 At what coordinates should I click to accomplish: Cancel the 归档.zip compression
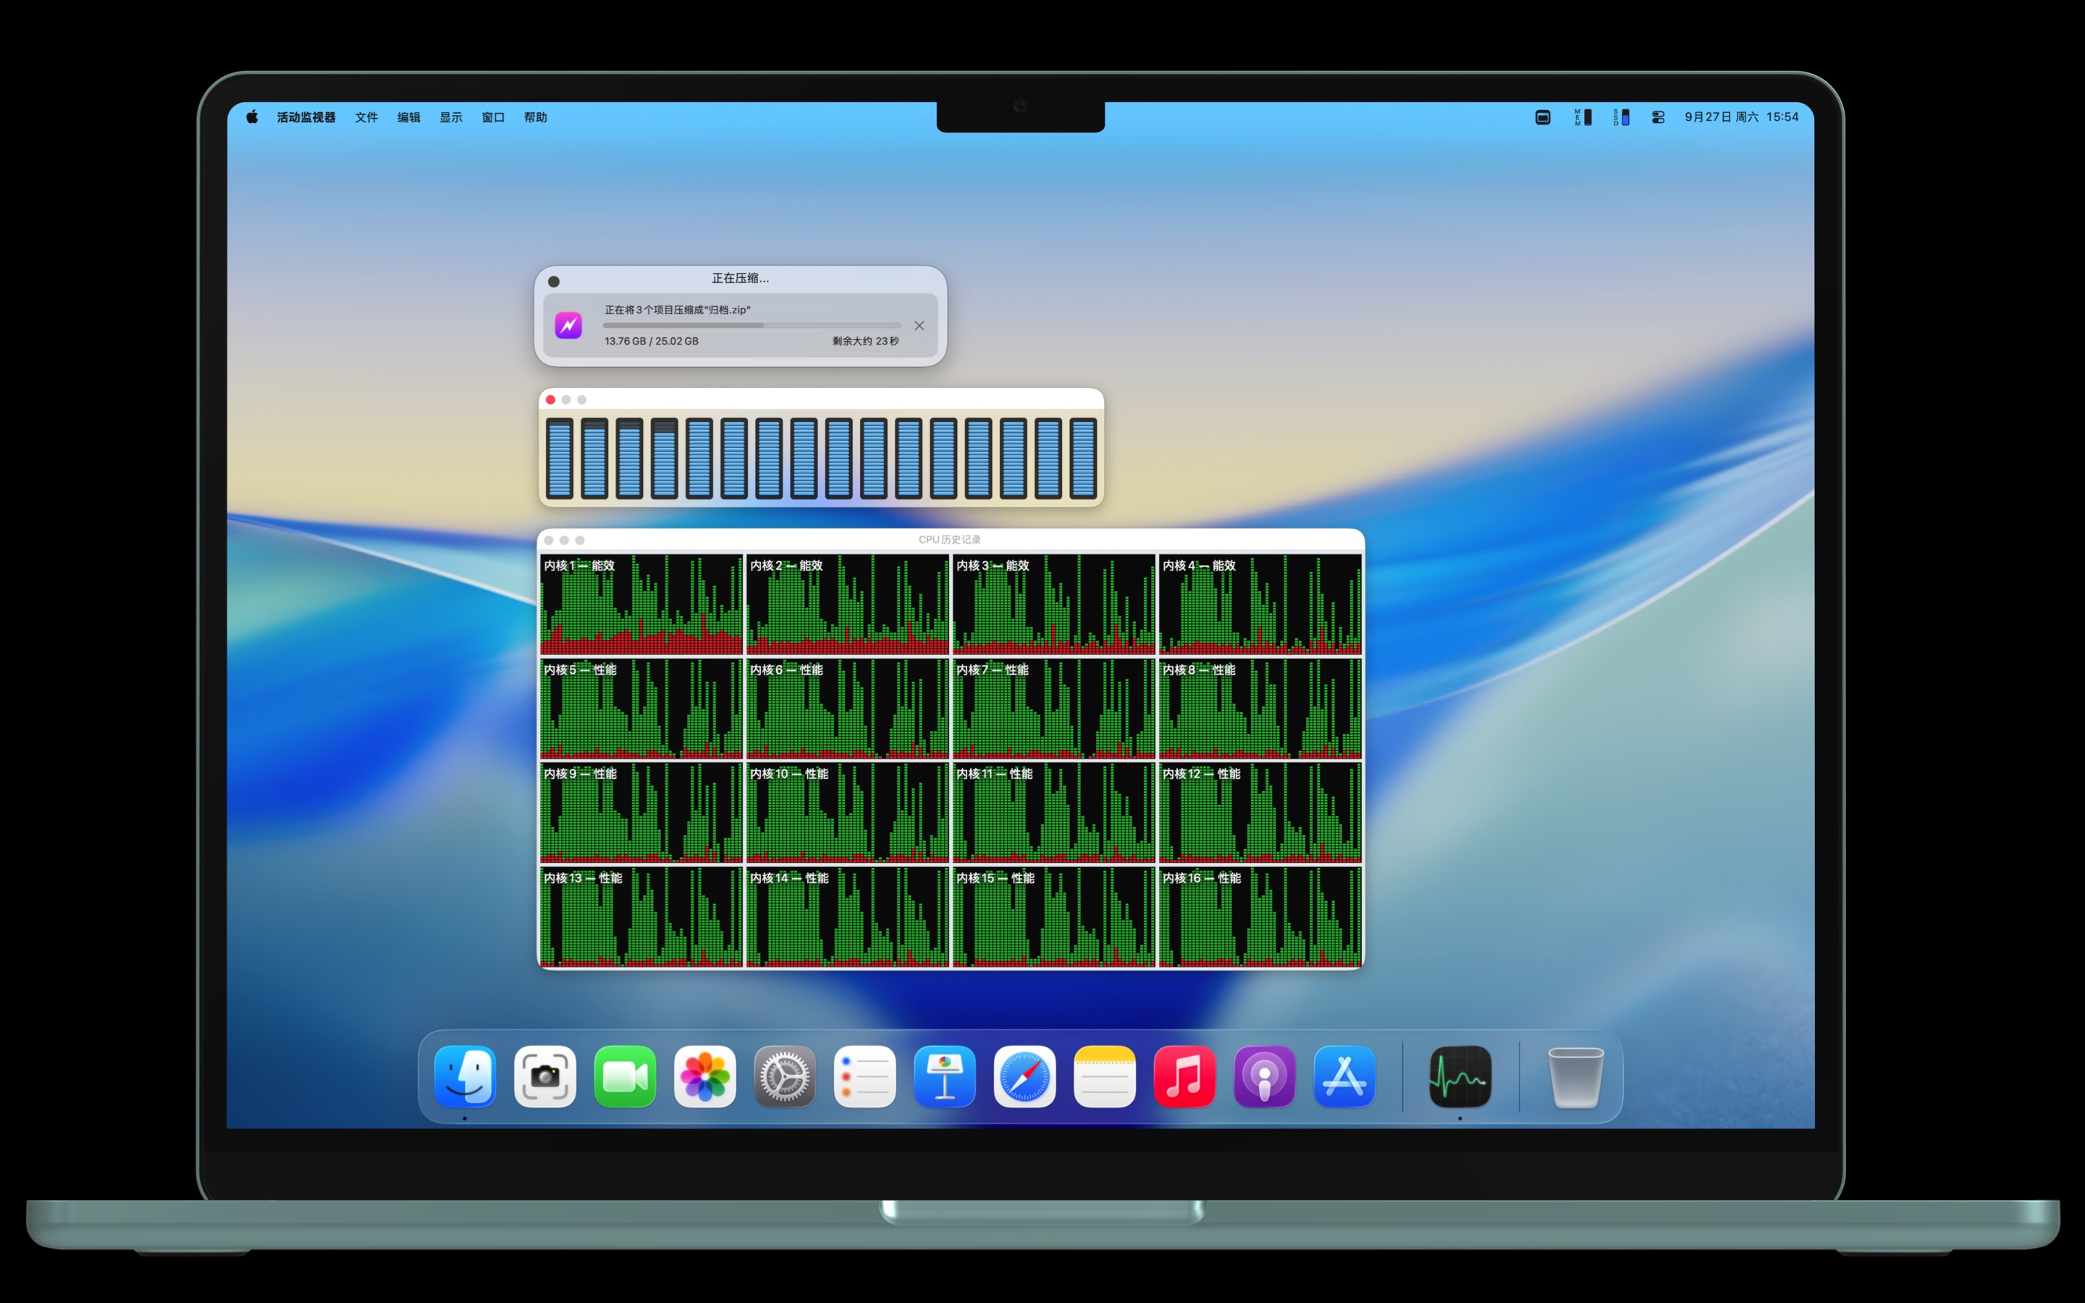(x=919, y=326)
